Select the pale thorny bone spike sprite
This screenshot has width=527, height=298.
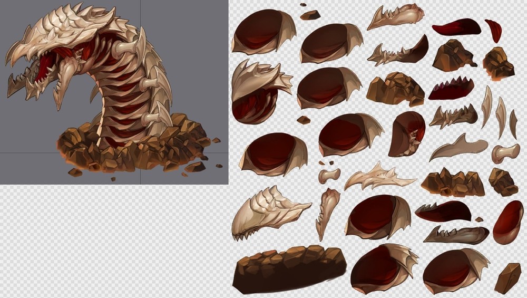tap(378, 177)
